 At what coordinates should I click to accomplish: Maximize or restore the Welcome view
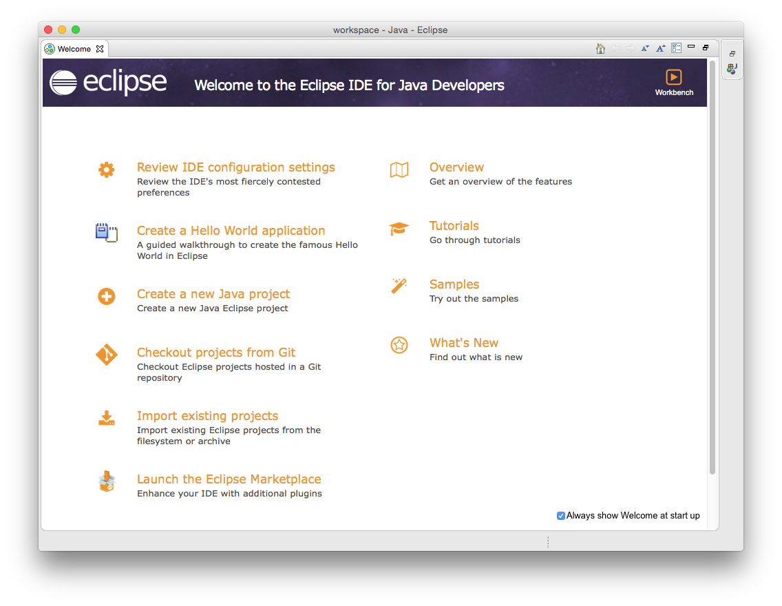(706, 48)
